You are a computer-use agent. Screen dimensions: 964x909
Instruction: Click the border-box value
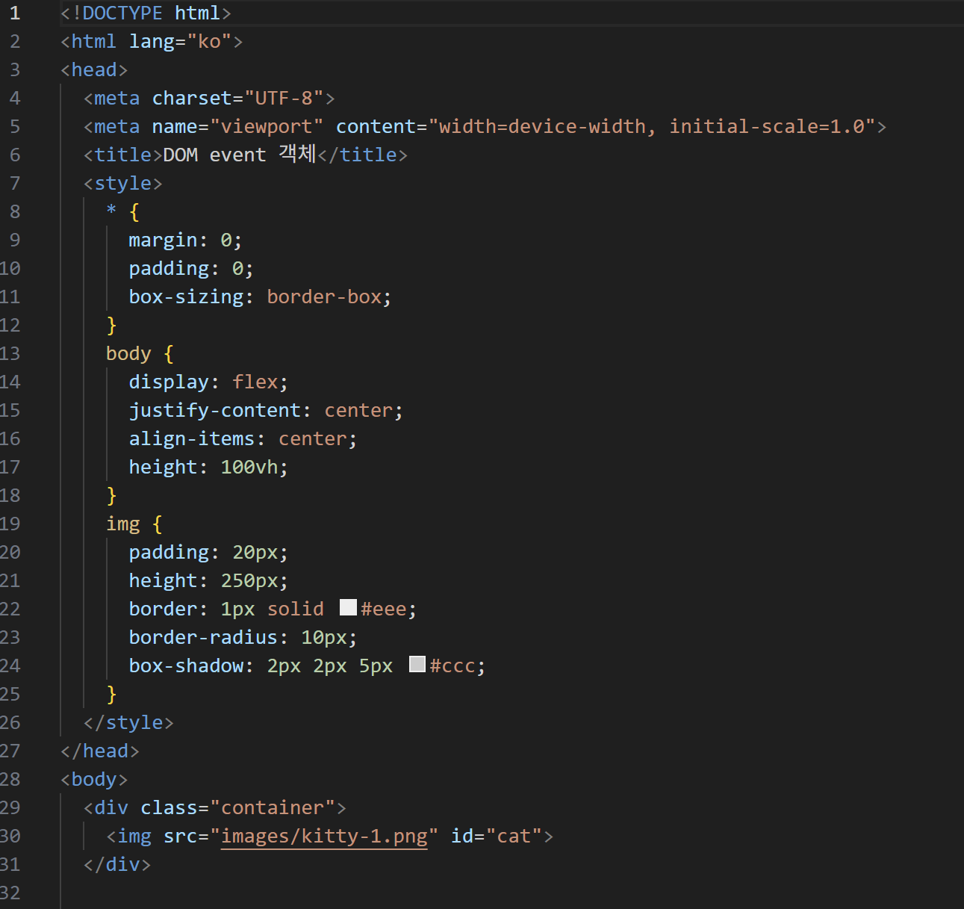pos(324,297)
